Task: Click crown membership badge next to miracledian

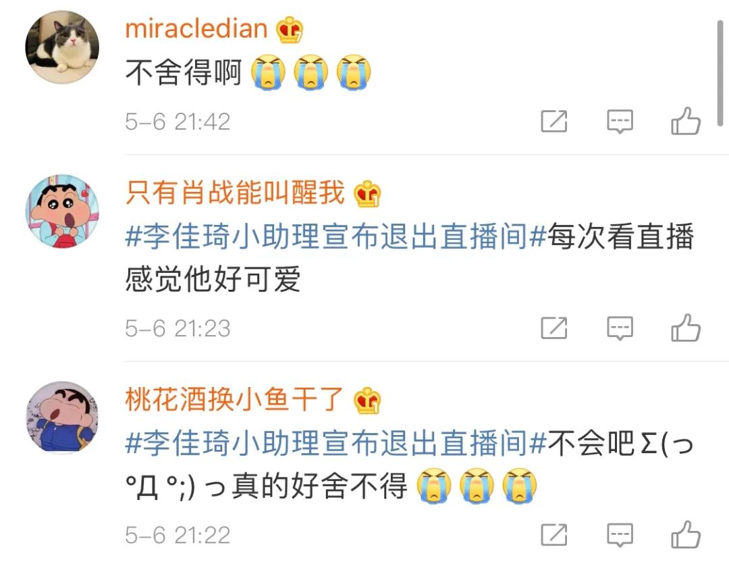Action: pos(290,30)
